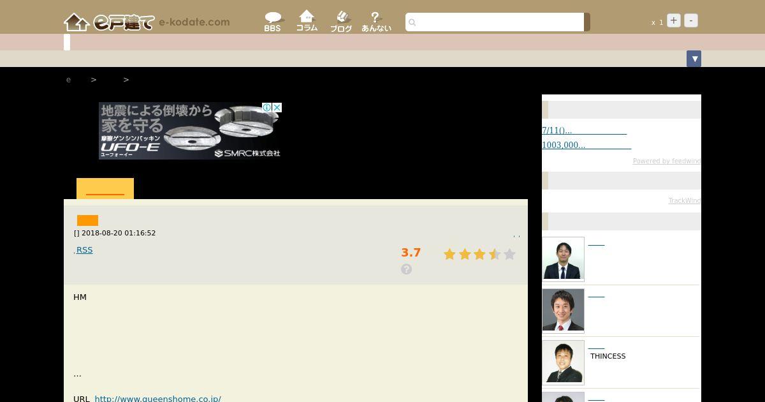Click the third rating star
Screen dimensions: 765x402
pyautogui.click(x=479, y=255)
